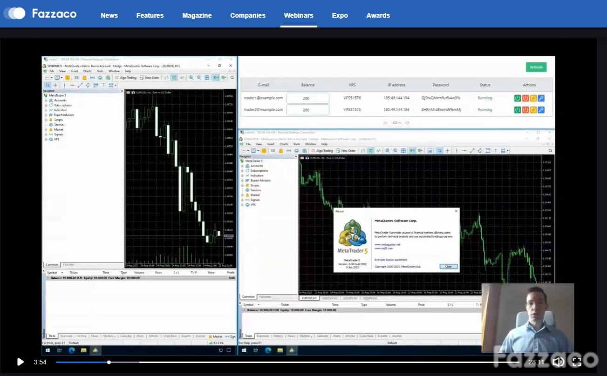Expand Market in the right Navigator tree
Image resolution: width=607 pixels, height=376 pixels.
242,195
